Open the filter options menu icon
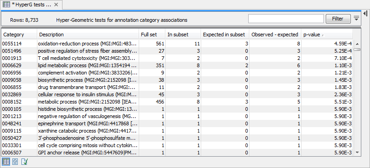Screen dimensions: 370x168 [x=357, y=19]
